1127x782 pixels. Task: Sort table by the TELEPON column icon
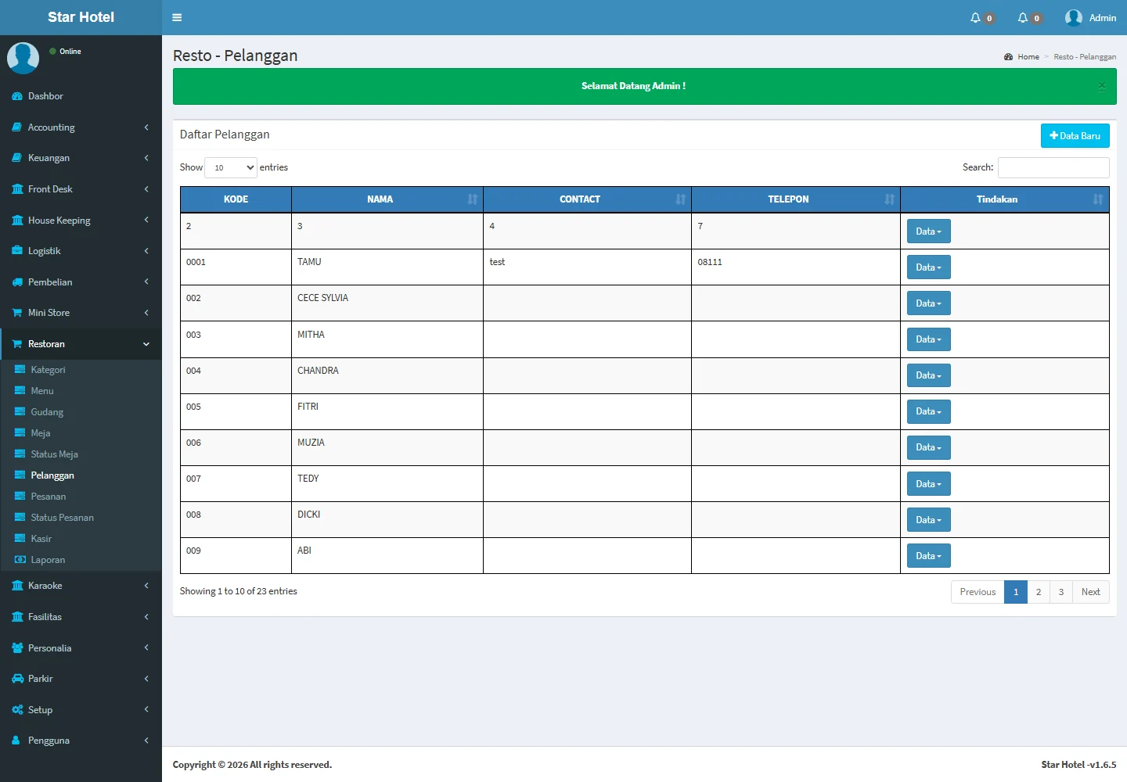tap(889, 199)
